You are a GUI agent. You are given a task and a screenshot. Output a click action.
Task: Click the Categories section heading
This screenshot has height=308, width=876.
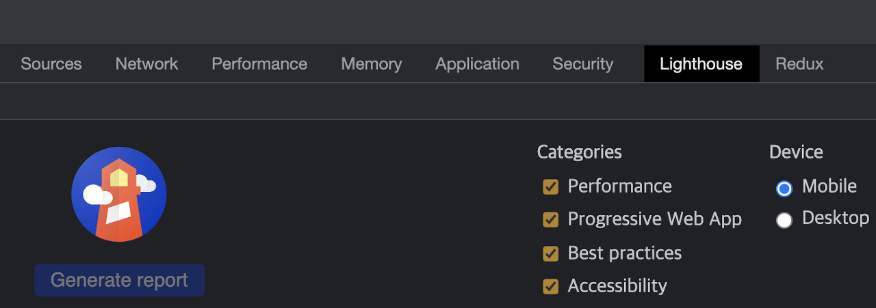click(579, 152)
